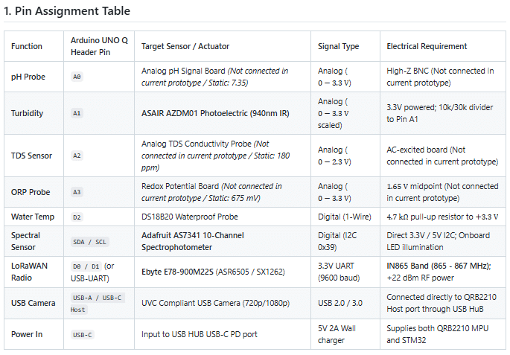Screen dimensions: 510x355
Task: Click the 'USB 2.0 / 3.0' signal cell
Action: [345, 303]
